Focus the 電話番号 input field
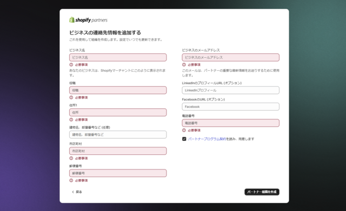The height and width of the screenshot is (211, 346). (x=231, y=123)
